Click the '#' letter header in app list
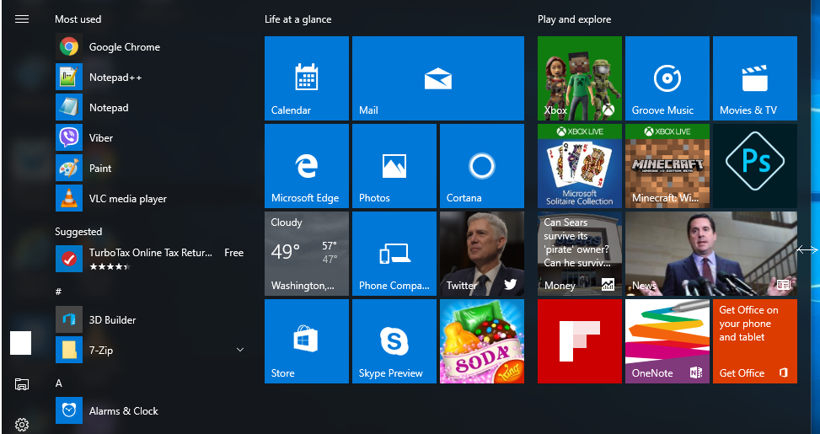 click(59, 292)
